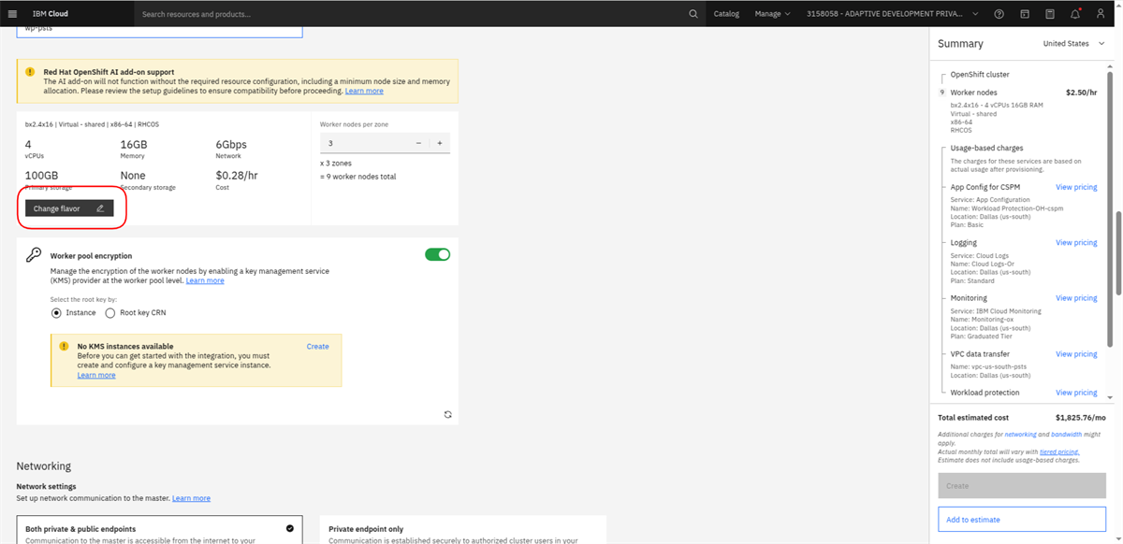Click IBM Cloud logo text

51,14
